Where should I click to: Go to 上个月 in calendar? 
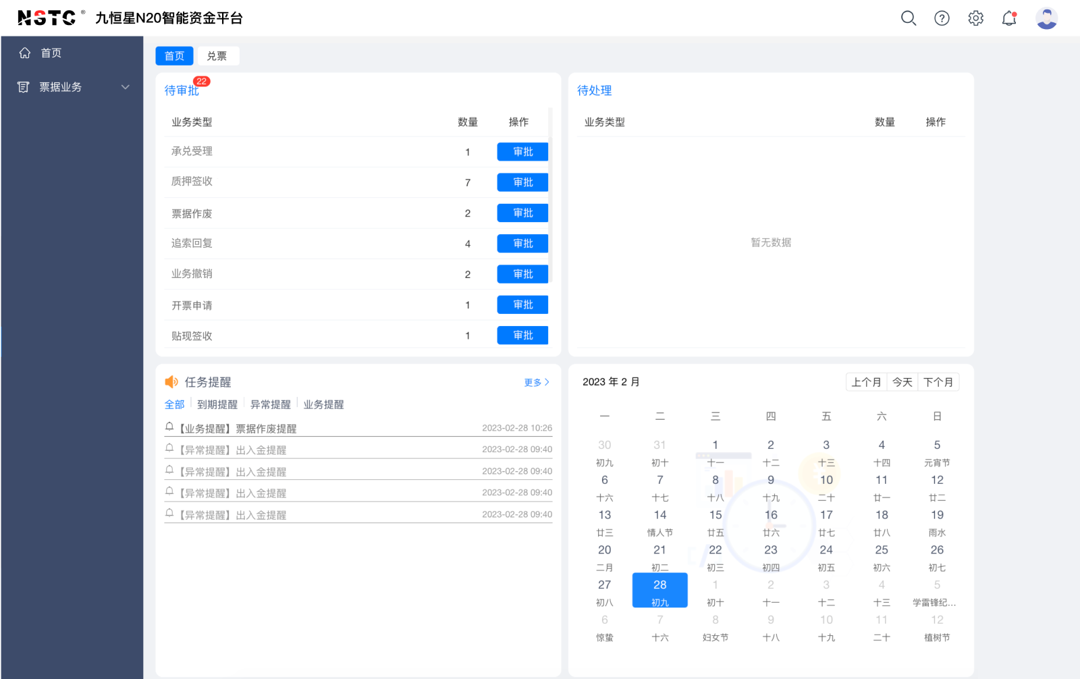[x=866, y=382]
